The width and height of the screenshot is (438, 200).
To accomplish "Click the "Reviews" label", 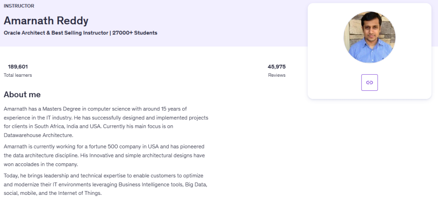I will click(x=276, y=75).
